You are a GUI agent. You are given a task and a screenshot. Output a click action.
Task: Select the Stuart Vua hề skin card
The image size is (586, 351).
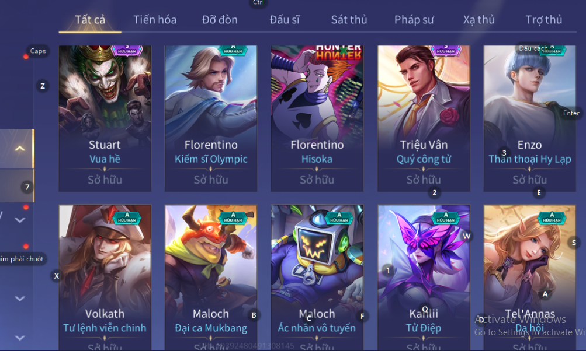pos(105,118)
